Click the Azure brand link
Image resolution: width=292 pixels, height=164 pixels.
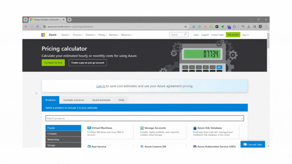tap(52, 35)
